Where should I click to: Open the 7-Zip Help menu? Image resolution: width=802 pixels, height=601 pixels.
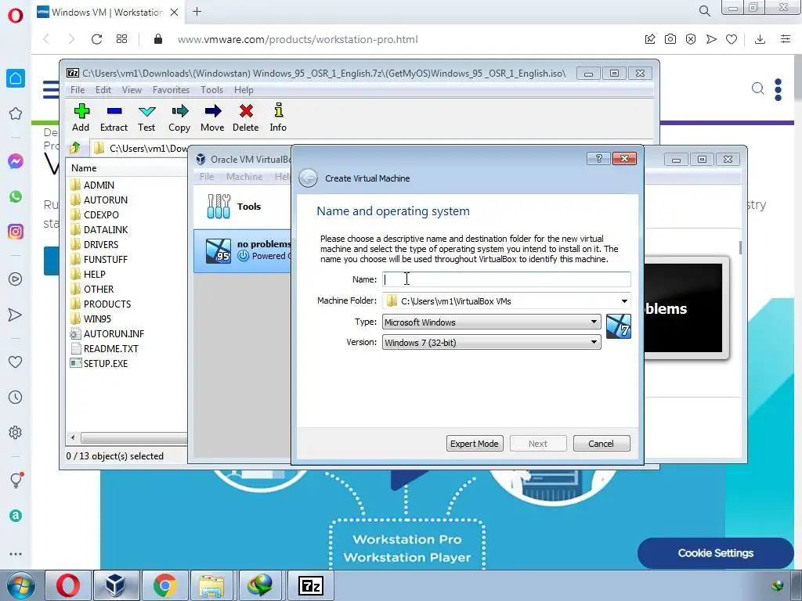coord(244,90)
